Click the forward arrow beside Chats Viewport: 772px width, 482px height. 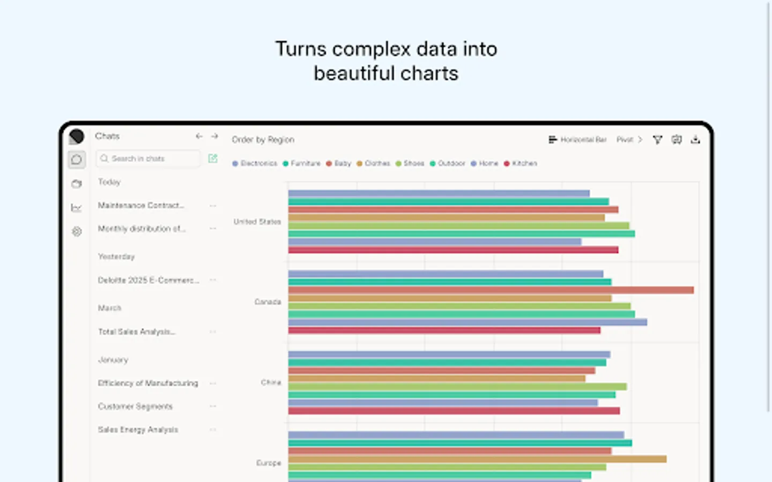(x=214, y=137)
